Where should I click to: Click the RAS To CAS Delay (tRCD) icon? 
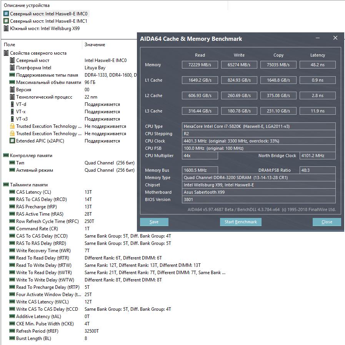12,199
